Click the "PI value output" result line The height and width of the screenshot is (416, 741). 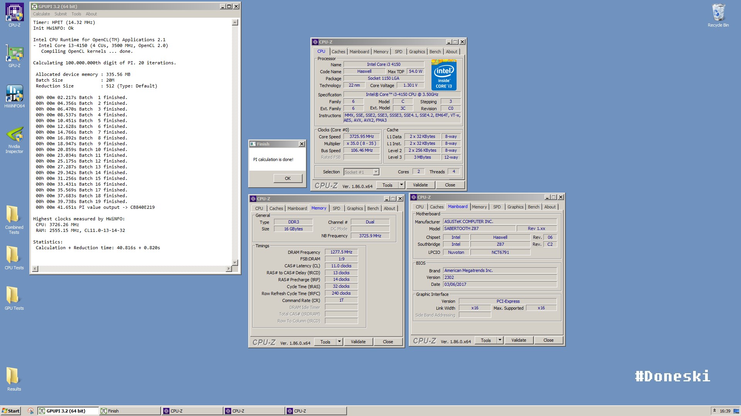click(95, 207)
